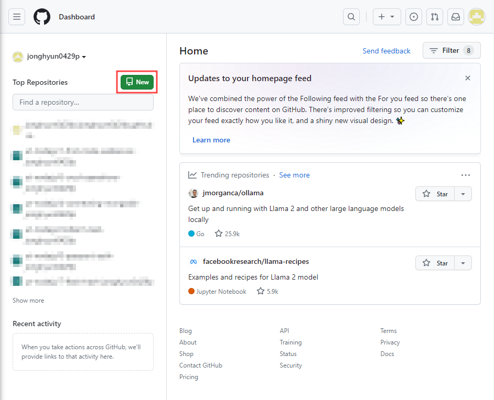Image resolution: width=494 pixels, height=400 pixels.
Task: Open the API footer link
Action: coord(284,331)
